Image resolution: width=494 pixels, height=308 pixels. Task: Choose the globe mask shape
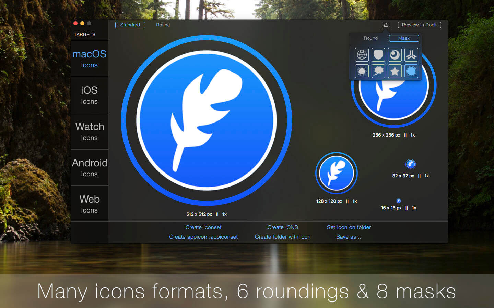362,55
